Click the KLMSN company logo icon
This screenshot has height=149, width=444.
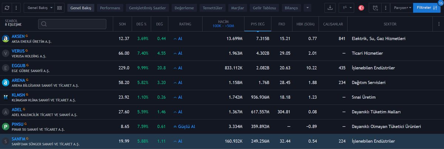point(6,97)
